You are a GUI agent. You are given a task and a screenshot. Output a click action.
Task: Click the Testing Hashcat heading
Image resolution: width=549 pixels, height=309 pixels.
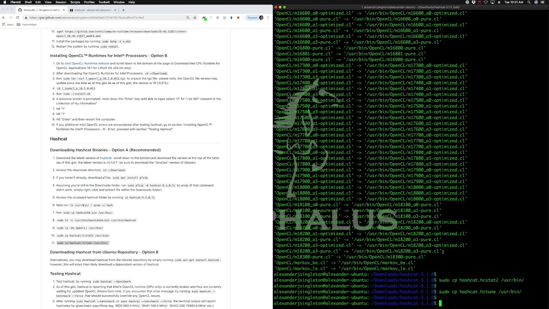[x=65, y=273]
